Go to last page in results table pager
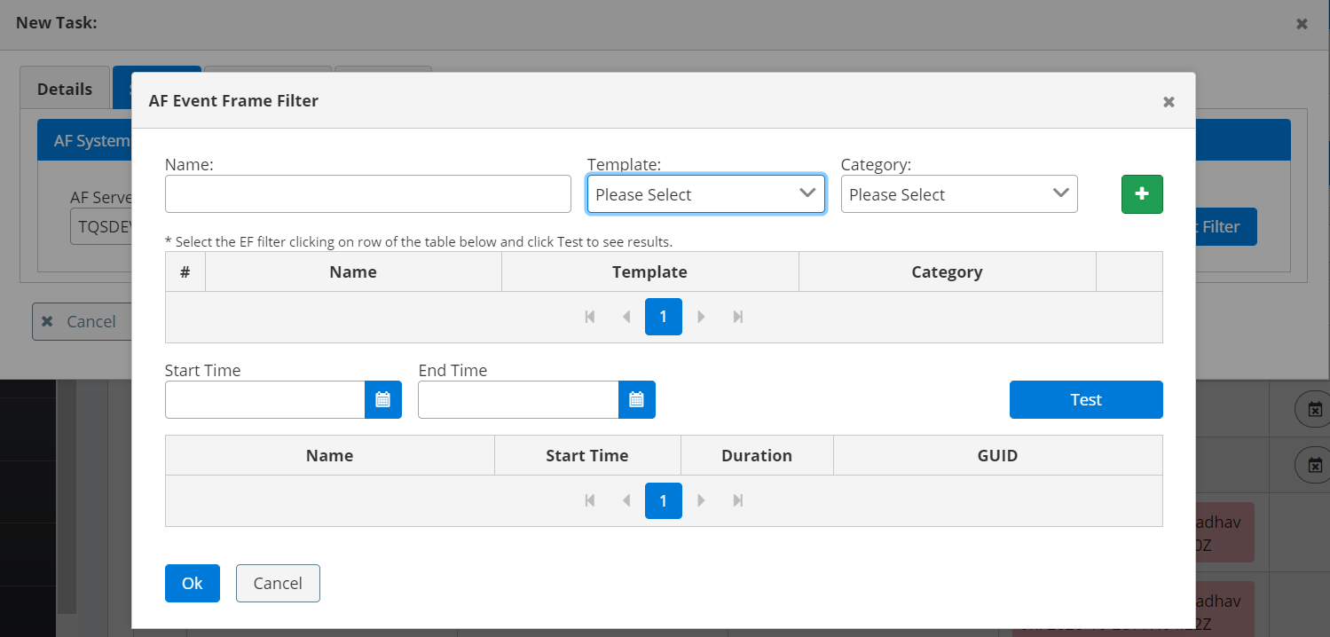Viewport: 1330px width, 637px height. pos(737,500)
